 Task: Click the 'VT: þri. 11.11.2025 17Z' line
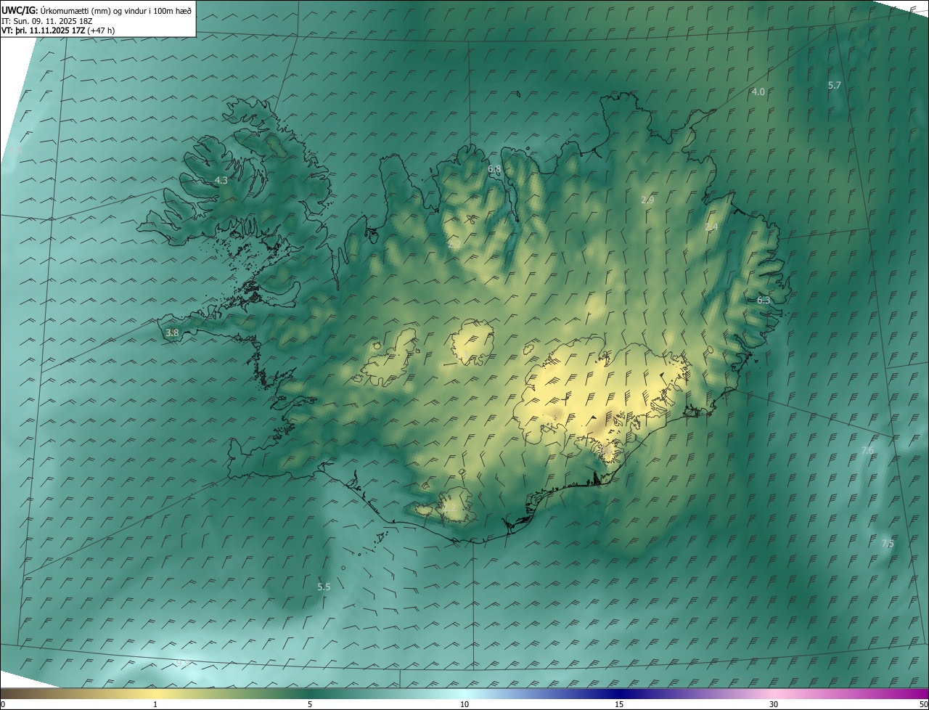[58, 30]
